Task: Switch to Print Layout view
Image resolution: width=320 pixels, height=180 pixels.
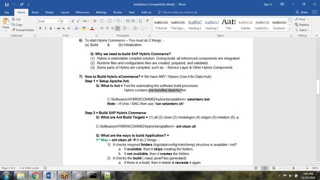Action: tap(264, 168)
